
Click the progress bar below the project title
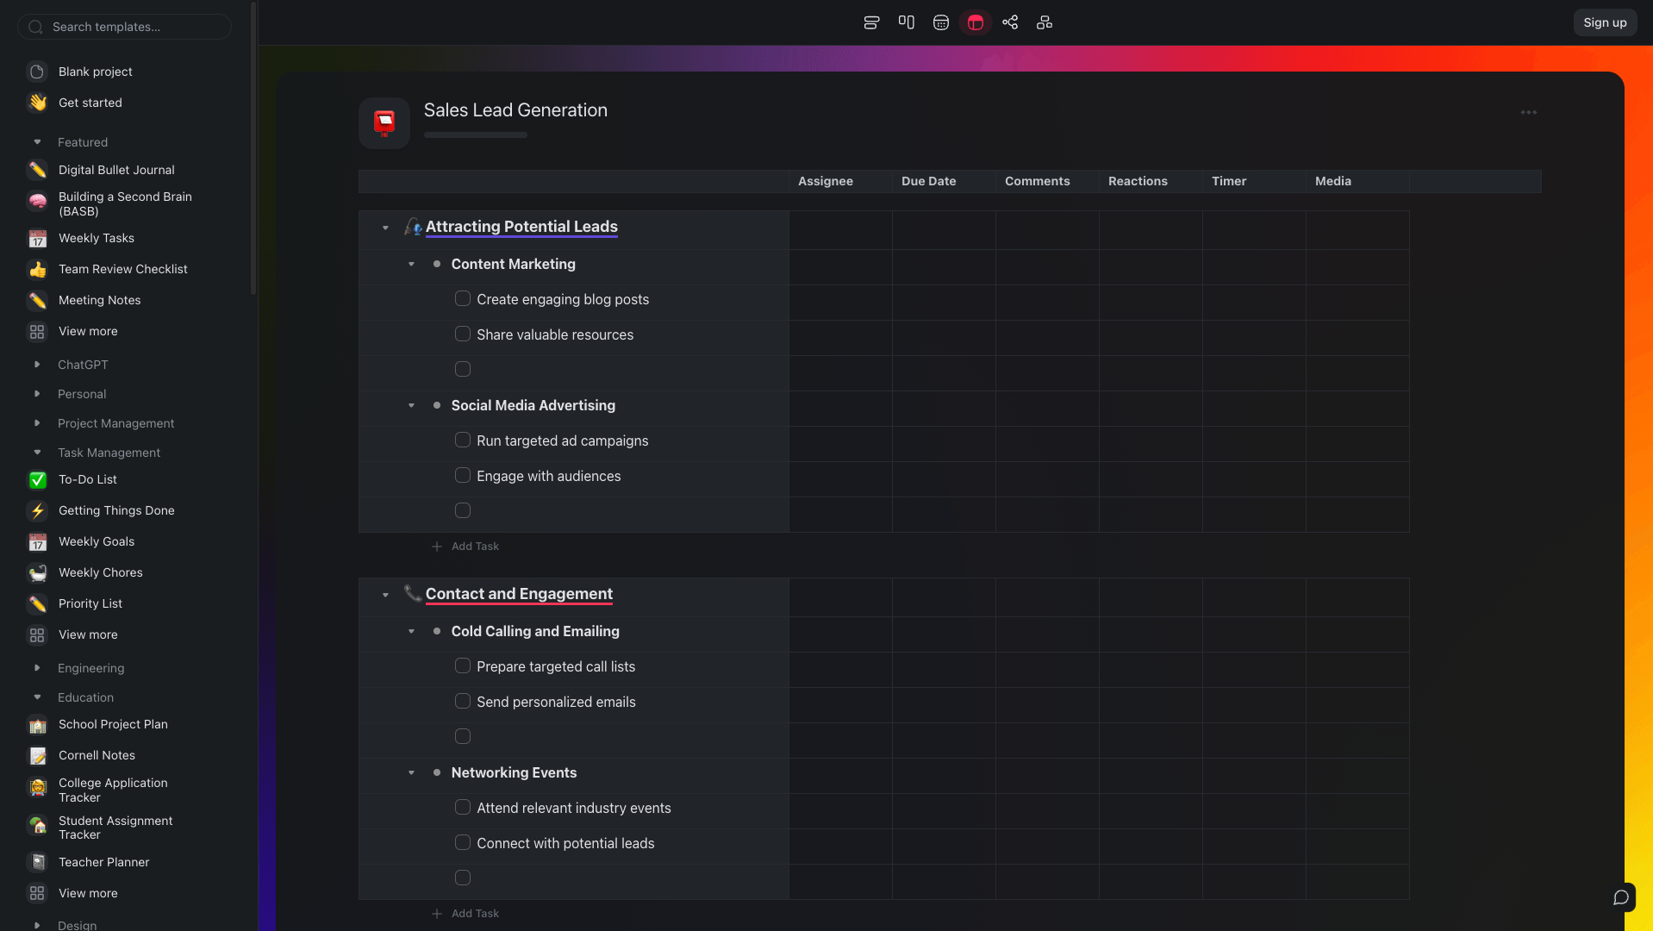[x=475, y=135]
